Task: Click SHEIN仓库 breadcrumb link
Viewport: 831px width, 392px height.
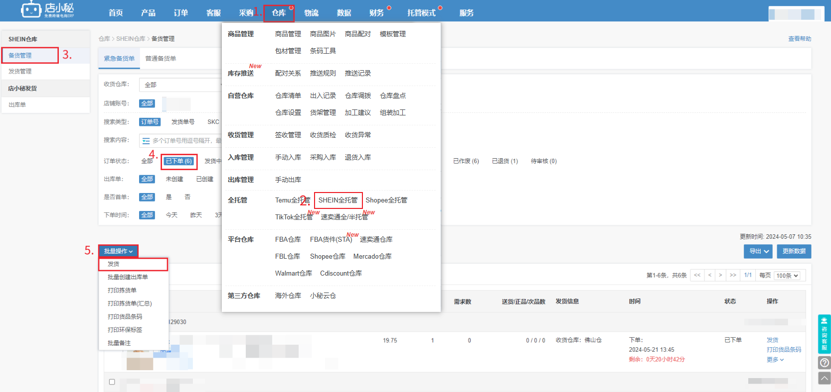Action: pos(131,39)
